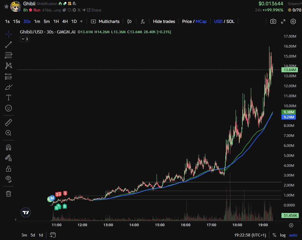Image resolution: width=302 pixels, height=240 pixels.
Task: Set chart range to 1d
Action: click(41, 235)
